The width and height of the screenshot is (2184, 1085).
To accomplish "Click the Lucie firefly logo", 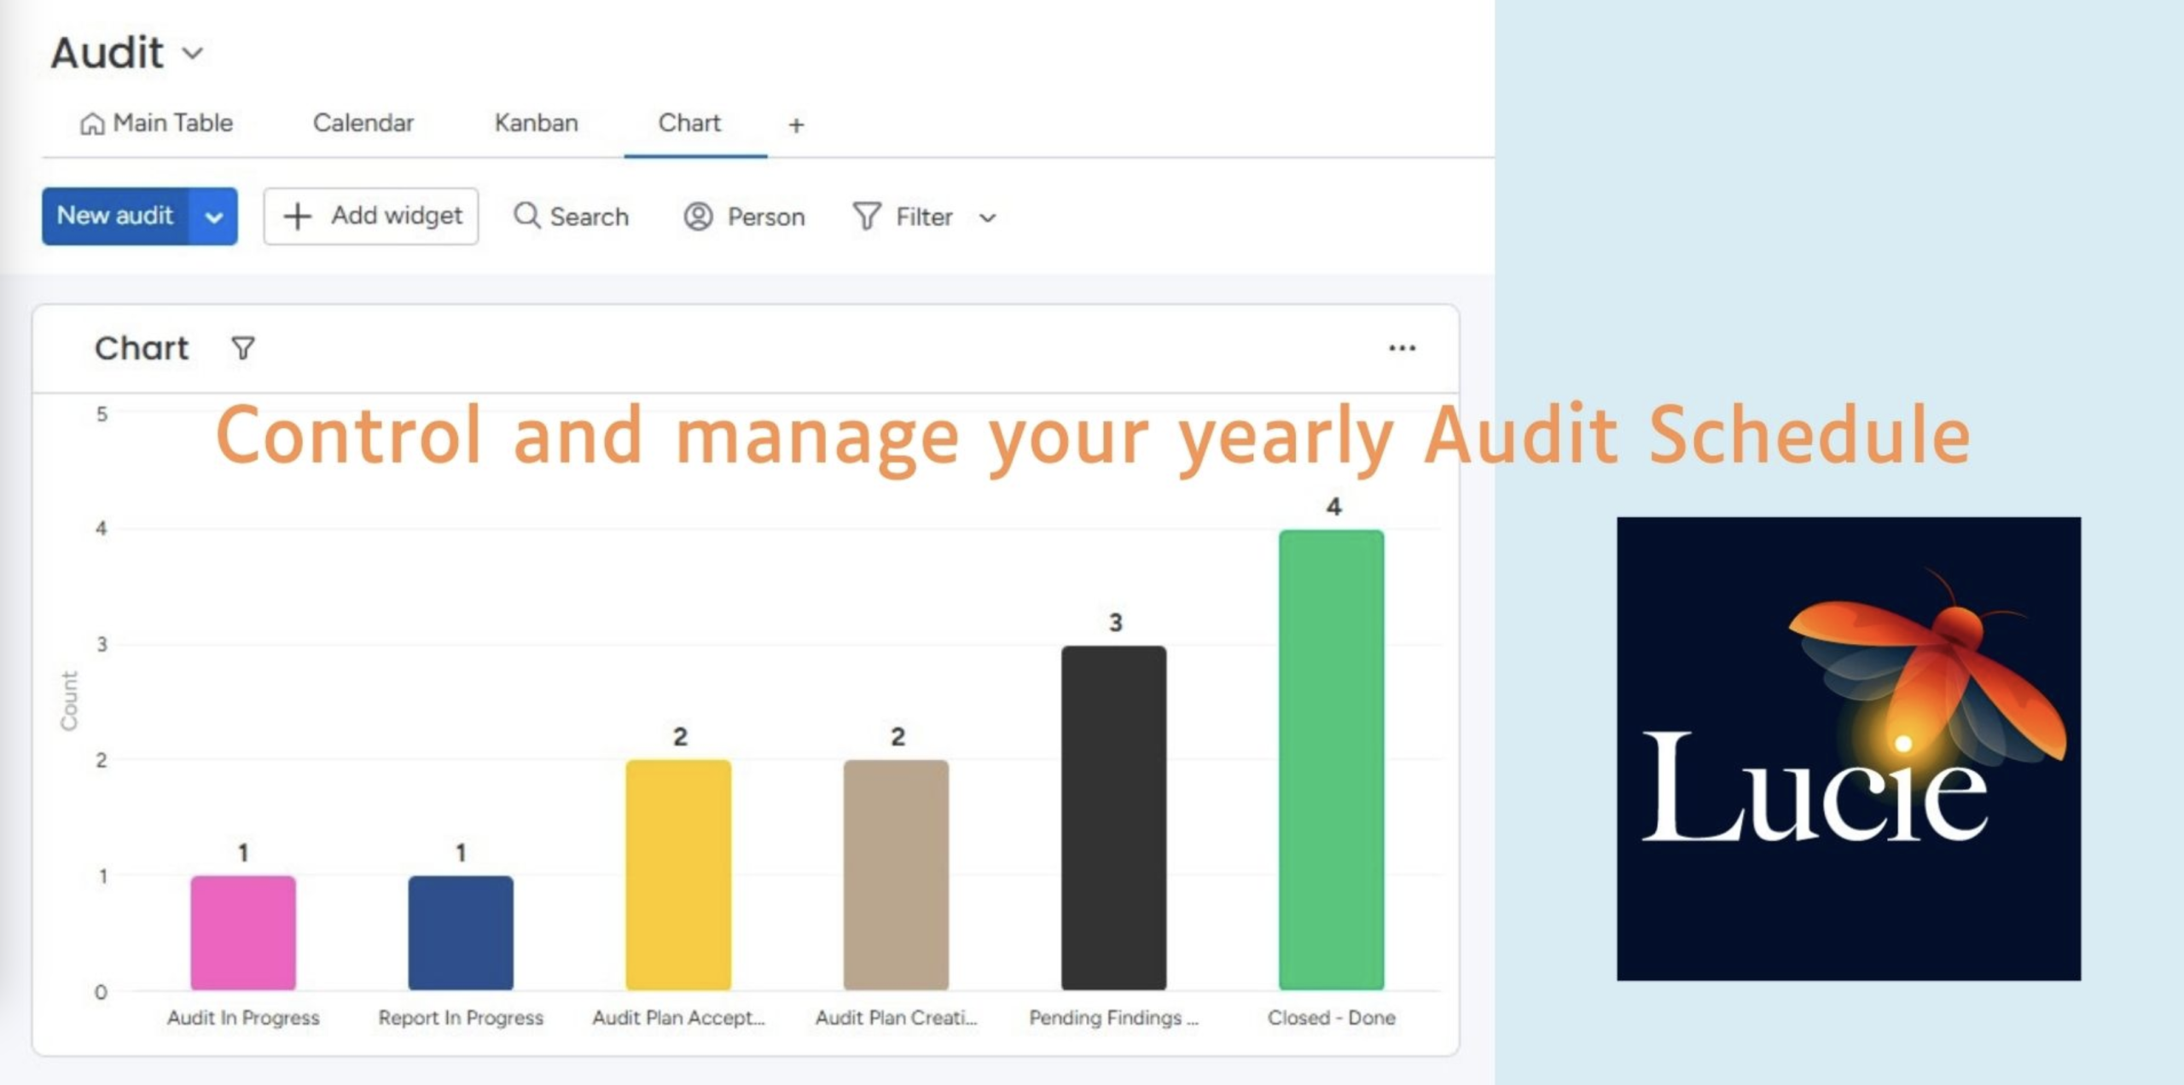I will (x=1848, y=748).
